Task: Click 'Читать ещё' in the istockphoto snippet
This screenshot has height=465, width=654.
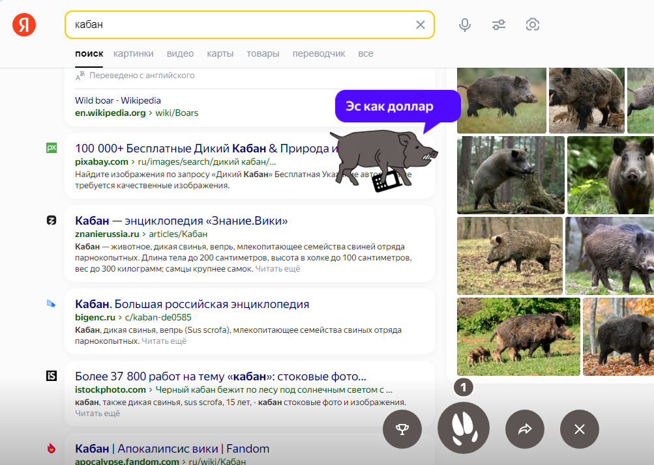Action: tap(98, 414)
